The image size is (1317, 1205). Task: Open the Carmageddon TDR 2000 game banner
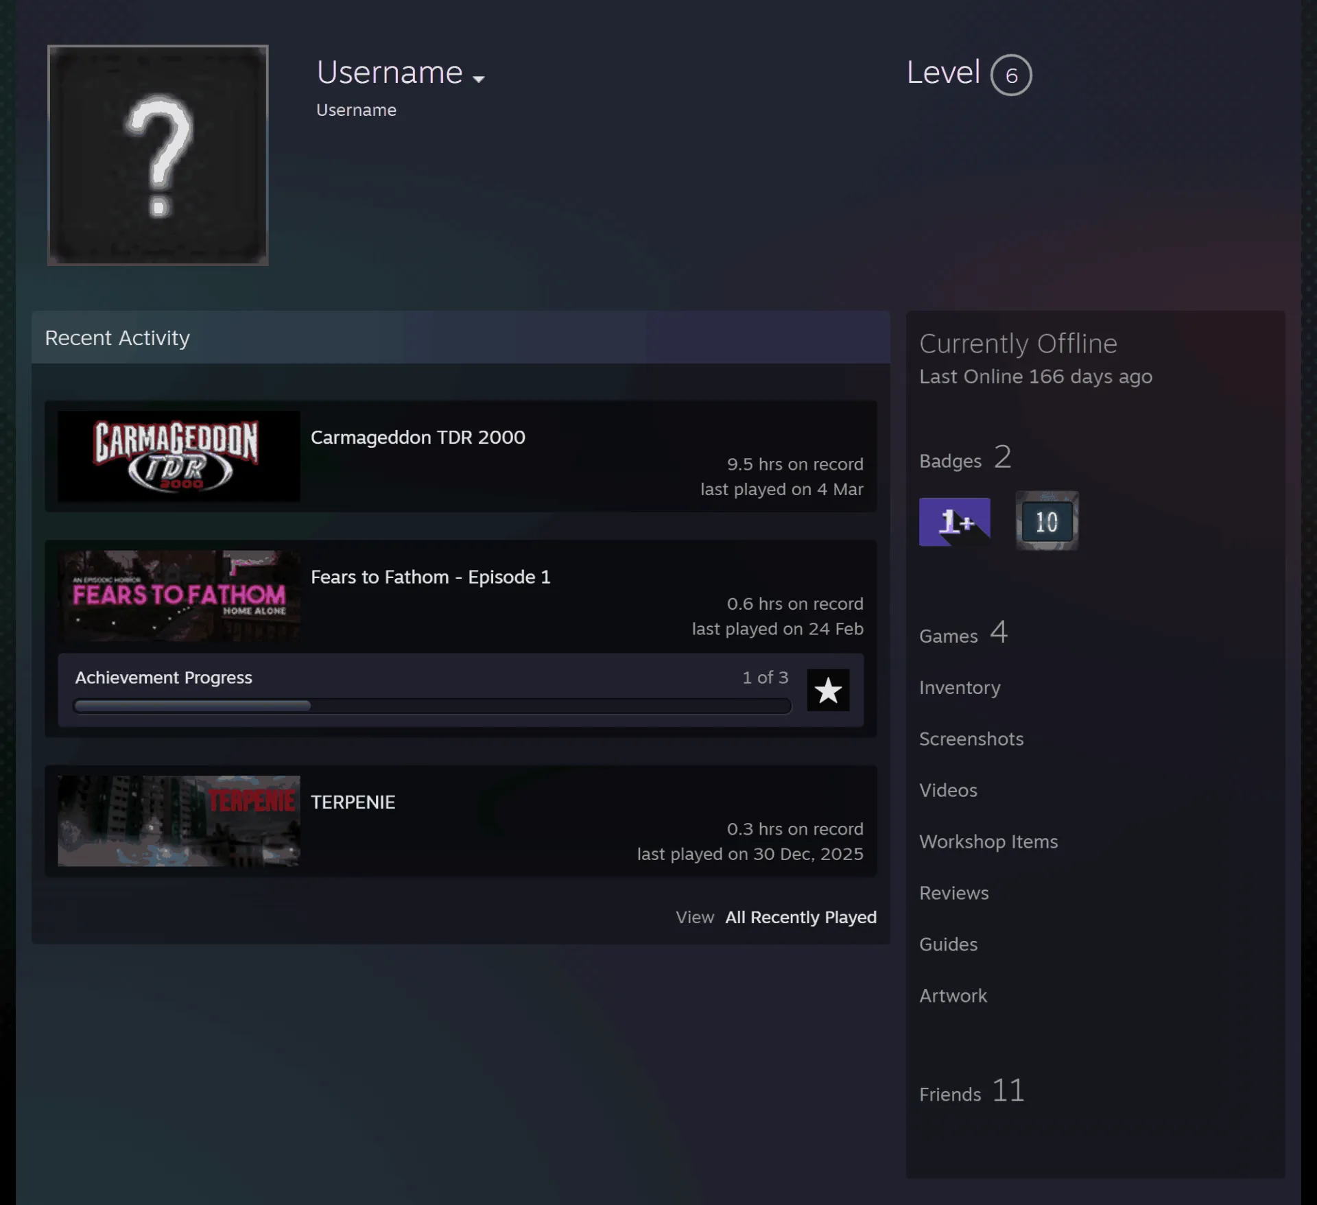179,456
